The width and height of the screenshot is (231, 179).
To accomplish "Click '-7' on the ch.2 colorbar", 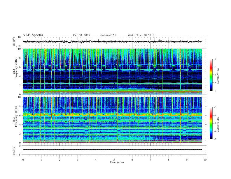I will tap(215, 139).
